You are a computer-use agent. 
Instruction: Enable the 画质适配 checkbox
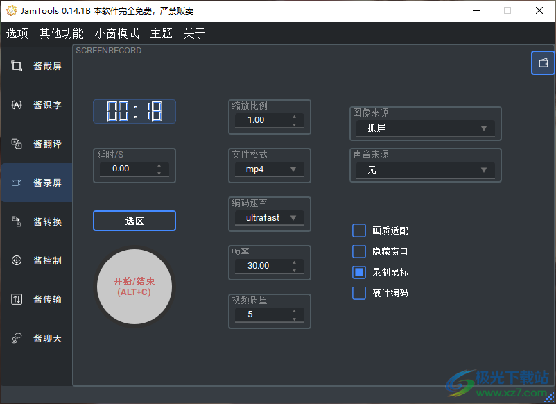click(359, 230)
